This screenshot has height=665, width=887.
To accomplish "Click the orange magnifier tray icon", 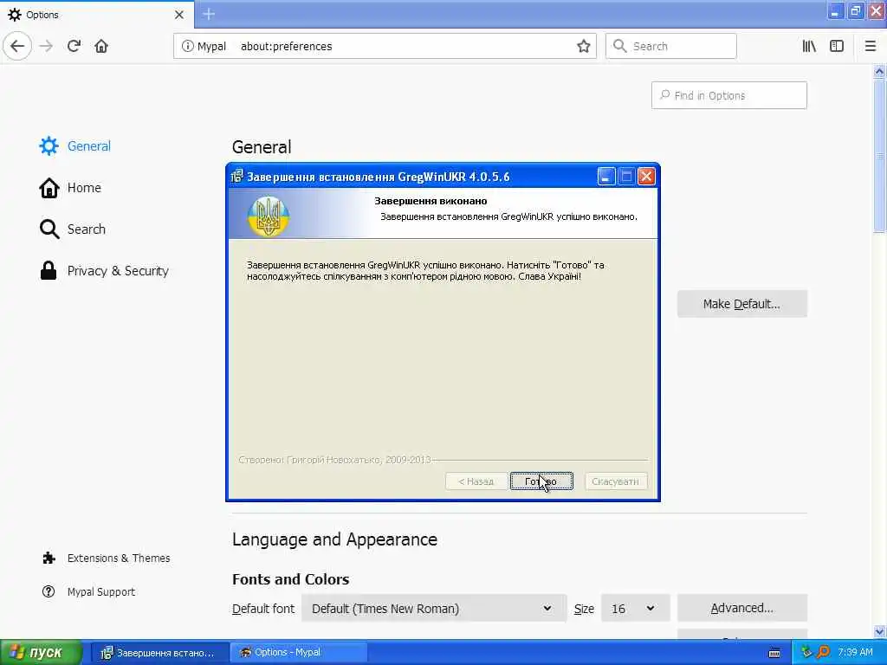I will pyautogui.click(x=823, y=653).
